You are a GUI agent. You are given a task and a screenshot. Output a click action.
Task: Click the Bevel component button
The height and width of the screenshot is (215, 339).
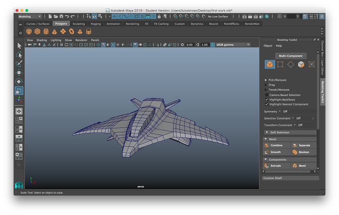click(304, 166)
